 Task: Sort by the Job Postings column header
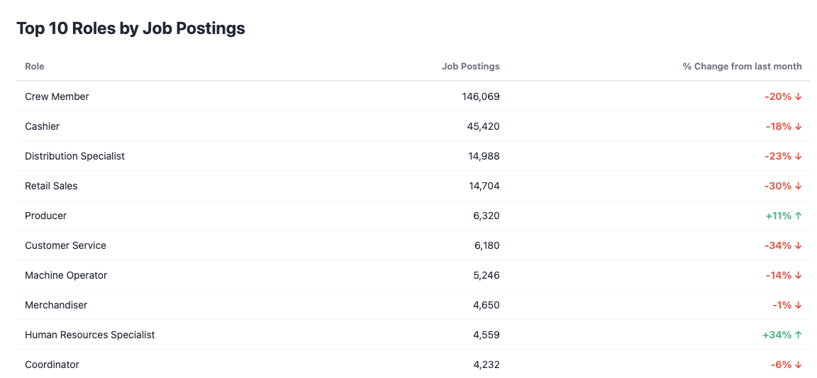(x=470, y=66)
